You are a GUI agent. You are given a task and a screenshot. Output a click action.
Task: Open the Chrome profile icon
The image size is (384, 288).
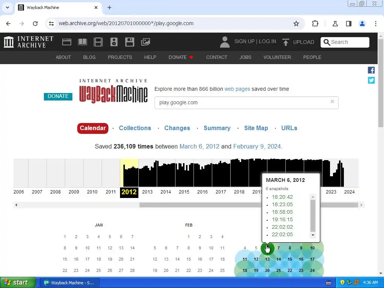click(362, 24)
